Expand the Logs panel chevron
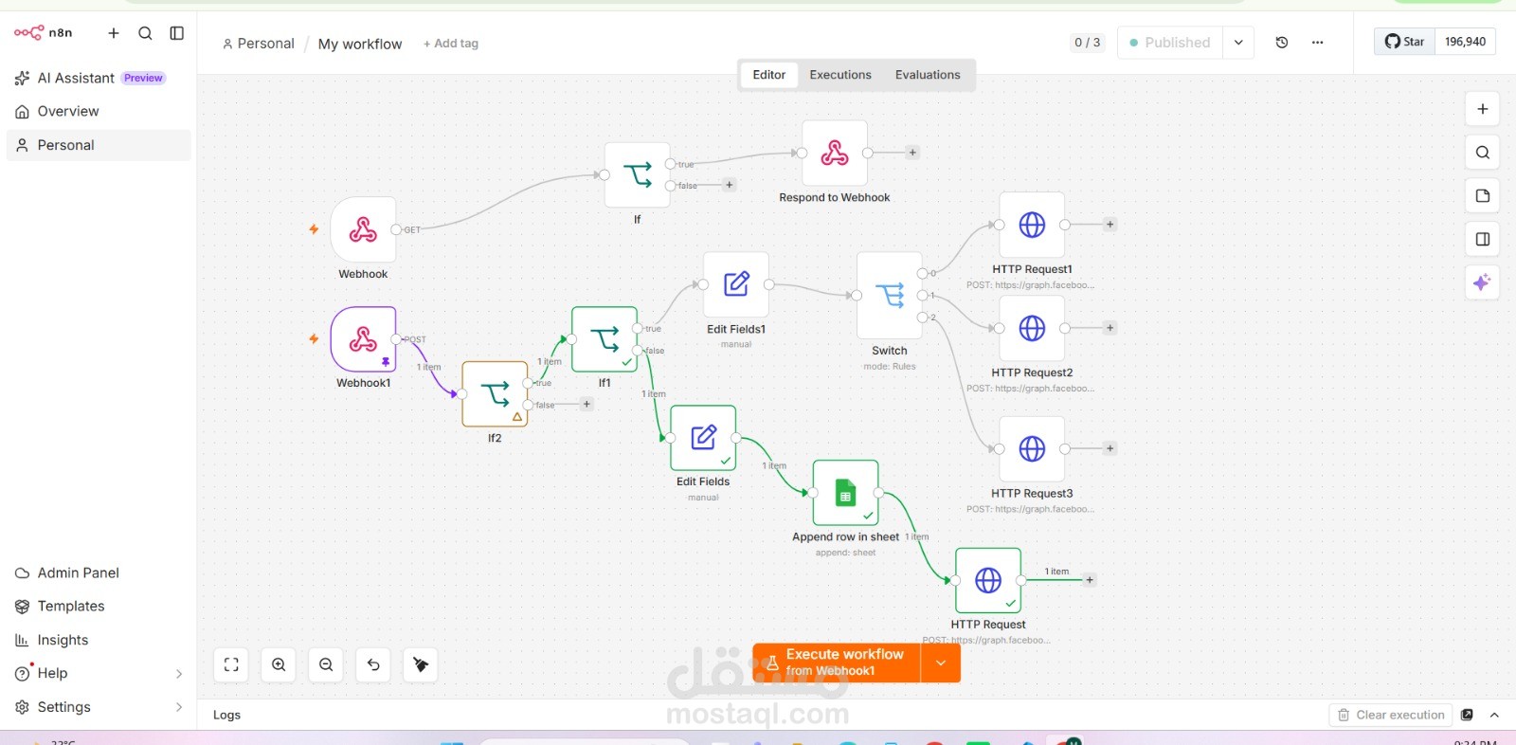 [x=1494, y=715]
